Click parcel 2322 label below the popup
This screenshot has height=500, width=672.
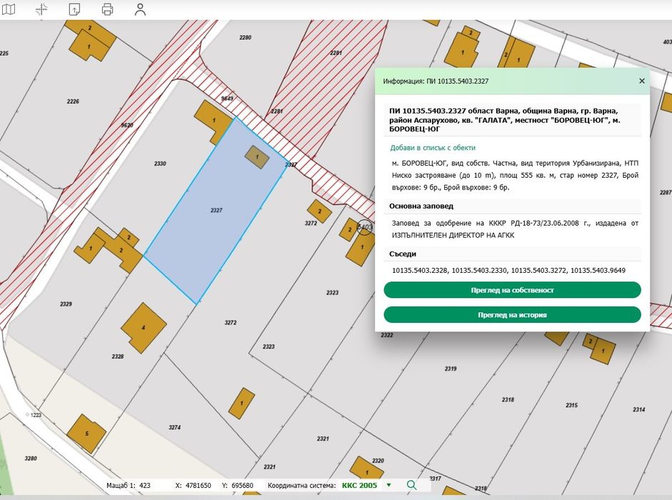tap(386, 335)
